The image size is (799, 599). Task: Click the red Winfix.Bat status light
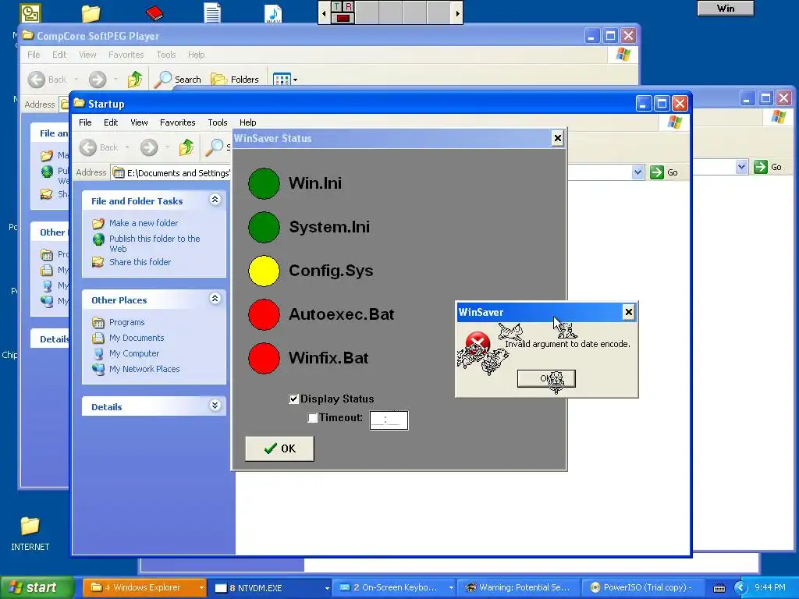pyautogui.click(x=264, y=358)
